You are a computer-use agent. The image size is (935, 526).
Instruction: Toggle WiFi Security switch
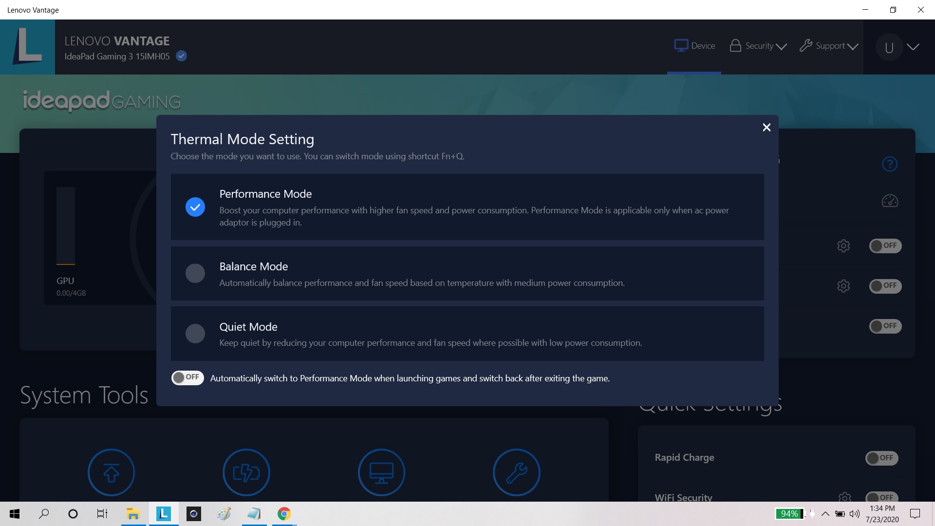(881, 497)
